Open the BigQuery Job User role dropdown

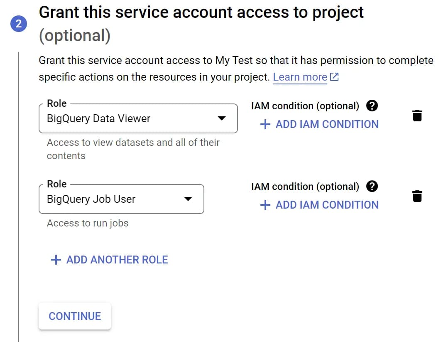coord(121,199)
